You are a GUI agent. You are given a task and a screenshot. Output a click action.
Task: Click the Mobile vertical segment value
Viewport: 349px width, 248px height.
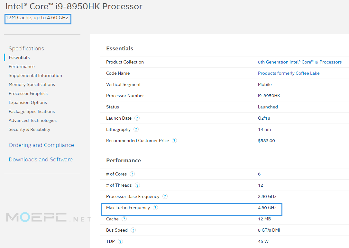click(x=265, y=84)
